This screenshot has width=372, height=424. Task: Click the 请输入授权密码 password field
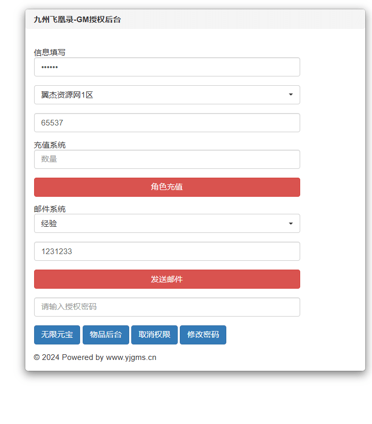(x=166, y=307)
